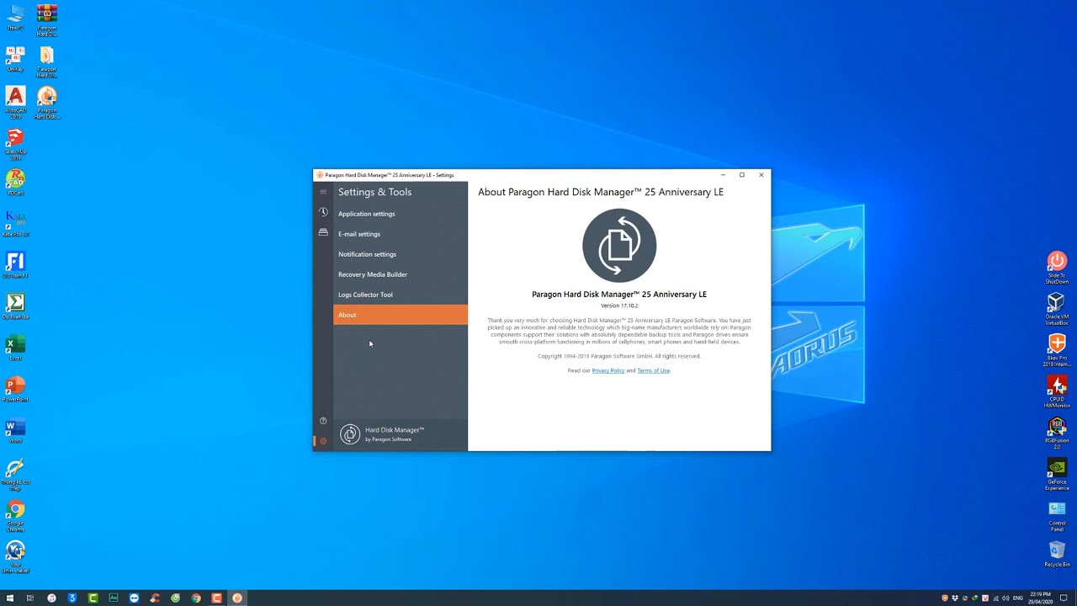The image size is (1077, 606).
Task: Select Recycle Bin desktop icon
Action: [x=1057, y=555]
